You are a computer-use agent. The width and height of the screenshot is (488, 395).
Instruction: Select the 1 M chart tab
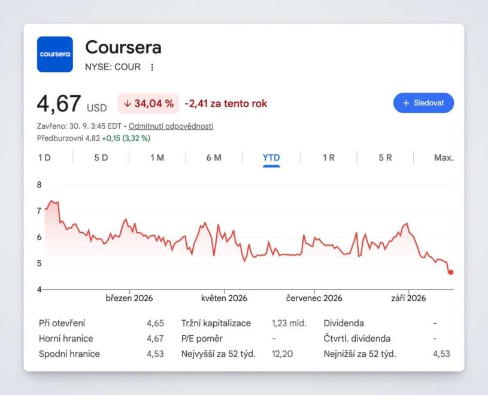(x=157, y=157)
